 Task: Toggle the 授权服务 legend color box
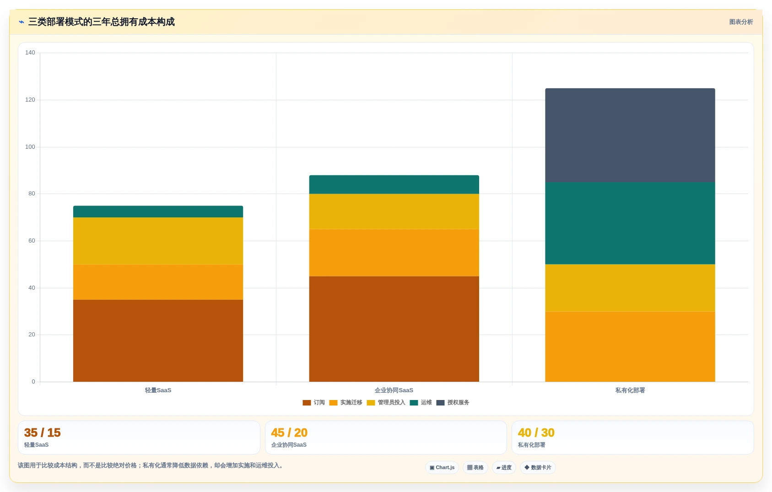(440, 403)
